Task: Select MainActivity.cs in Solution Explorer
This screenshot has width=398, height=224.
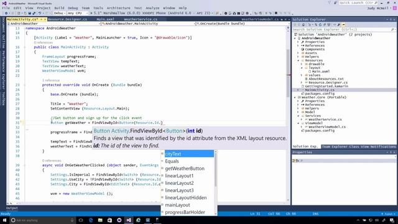Action: (320, 90)
